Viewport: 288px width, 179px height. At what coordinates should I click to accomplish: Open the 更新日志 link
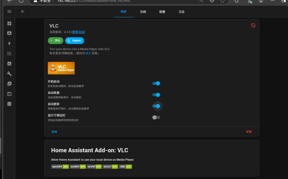tap(78, 32)
